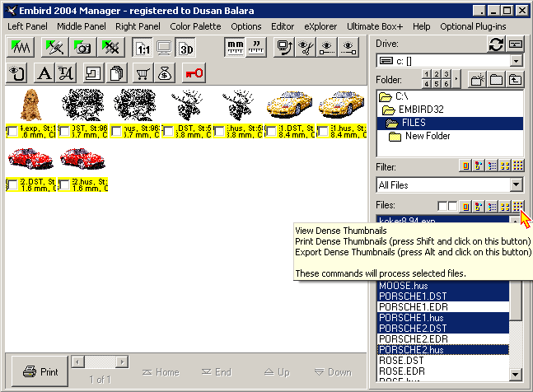Click the refresh arrows button beside Drive
Image resolution: width=533 pixels, height=392 pixels.
496,44
